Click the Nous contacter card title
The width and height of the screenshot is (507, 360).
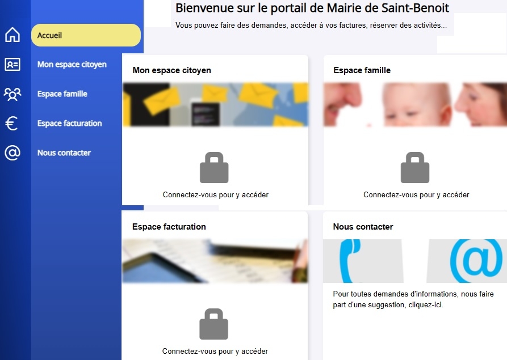click(363, 227)
